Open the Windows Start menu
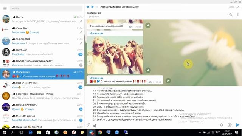 point(4,133)
